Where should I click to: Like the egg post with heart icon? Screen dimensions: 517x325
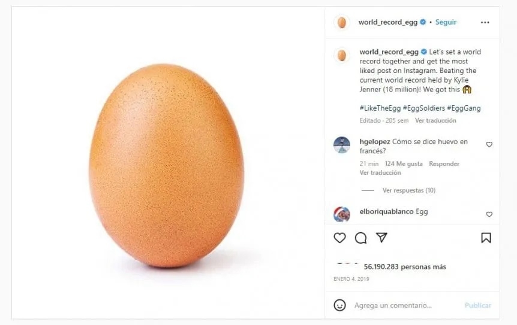pos(339,238)
